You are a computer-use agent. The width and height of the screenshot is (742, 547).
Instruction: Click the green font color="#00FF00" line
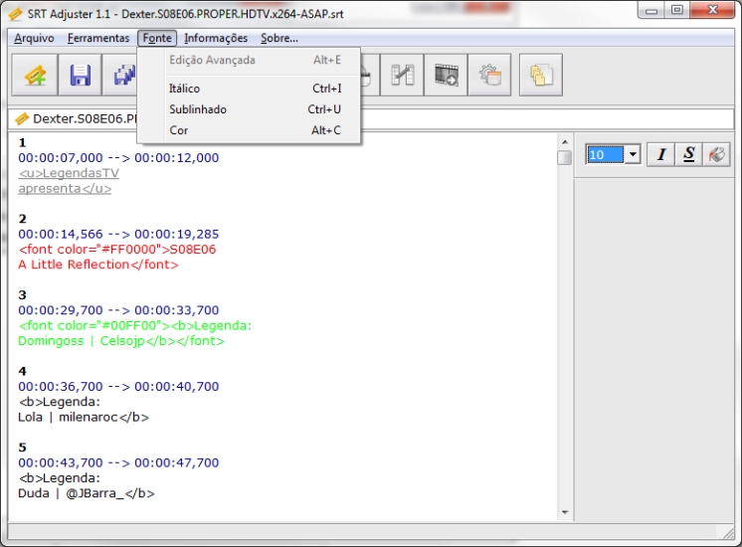tap(135, 325)
